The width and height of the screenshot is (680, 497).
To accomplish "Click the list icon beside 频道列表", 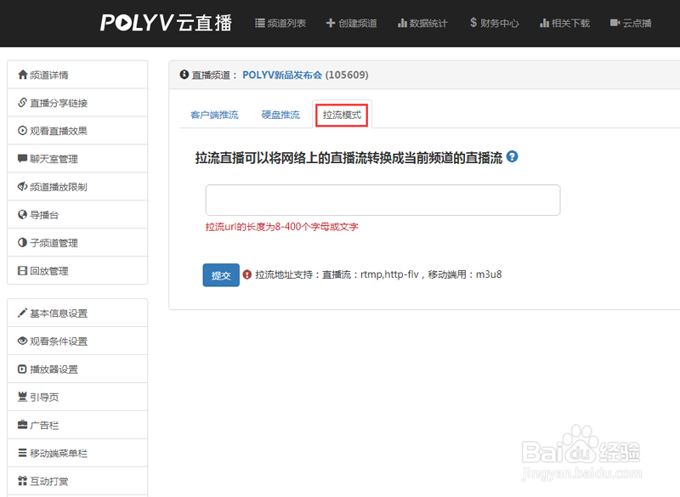I will click(x=260, y=23).
